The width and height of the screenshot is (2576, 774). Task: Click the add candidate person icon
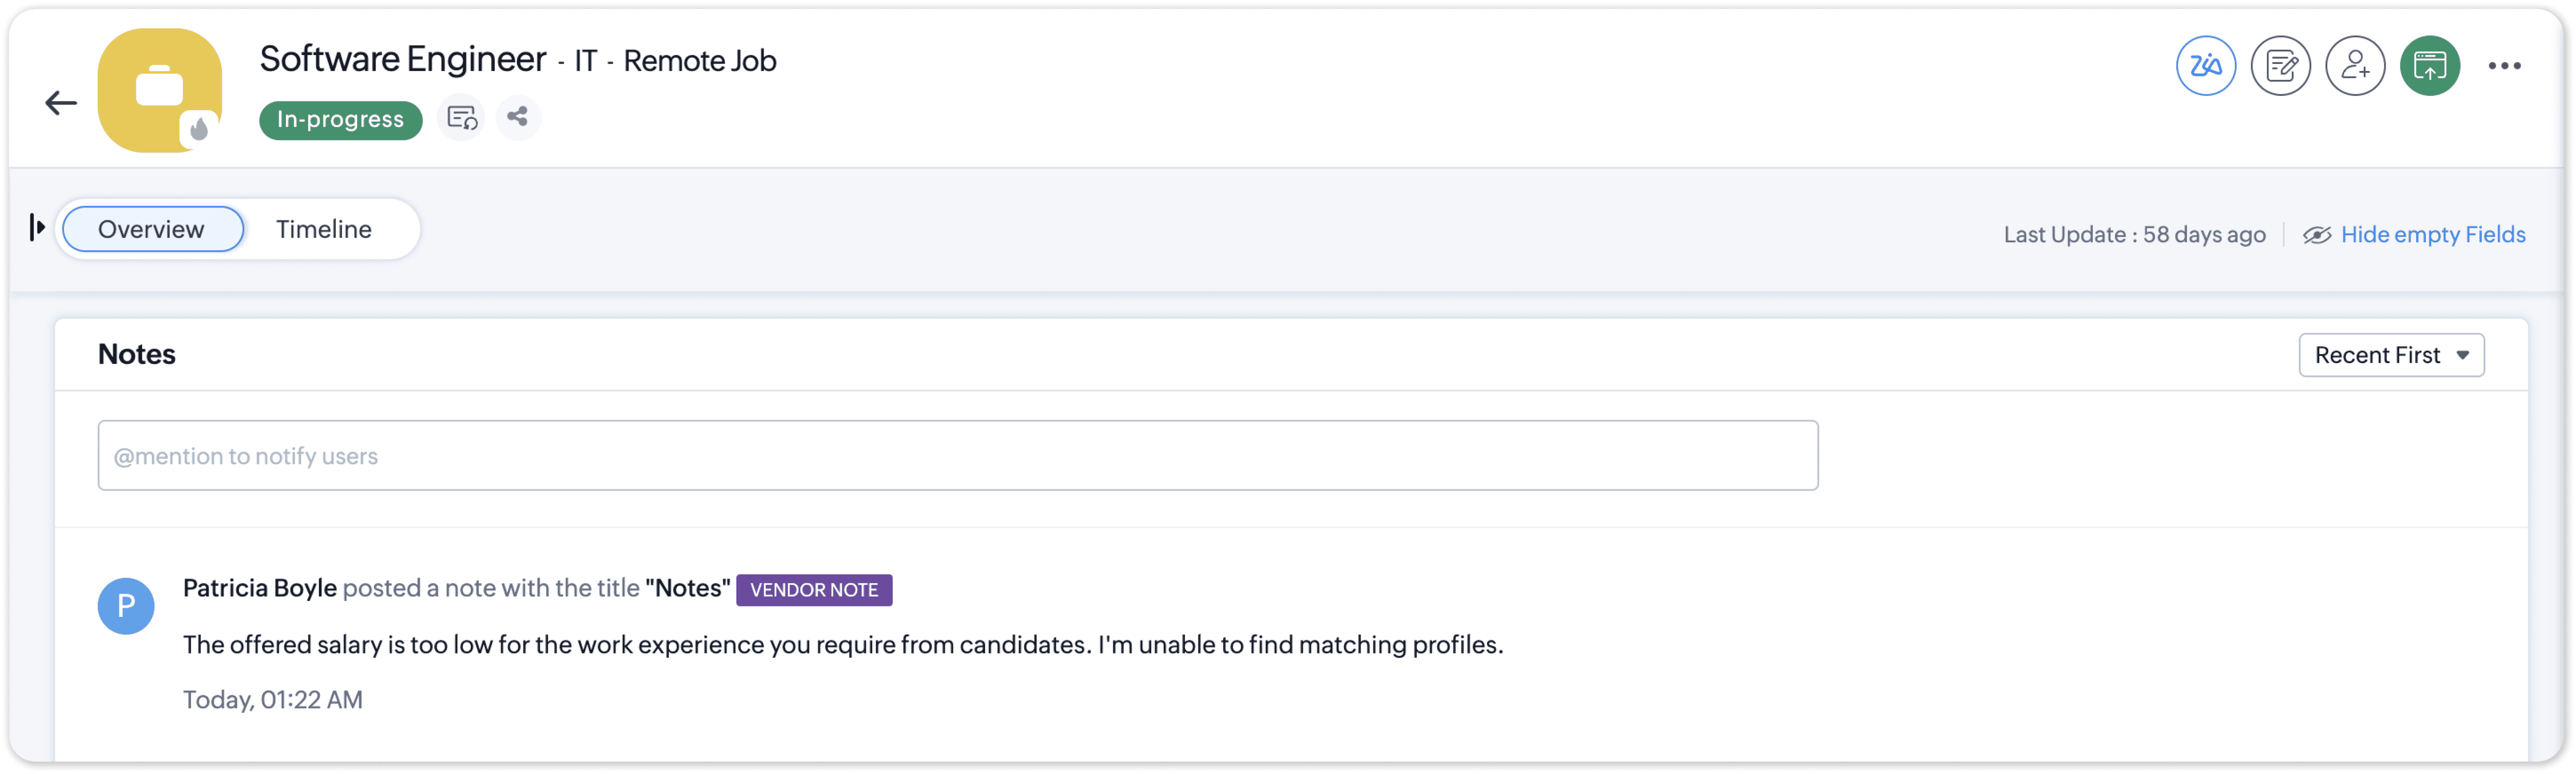point(2355,66)
